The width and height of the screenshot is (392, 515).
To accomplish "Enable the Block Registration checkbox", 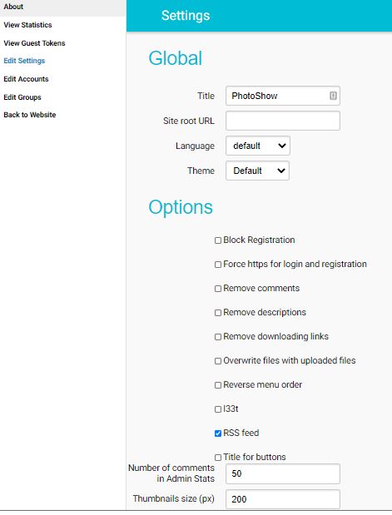I will click(218, 240).
